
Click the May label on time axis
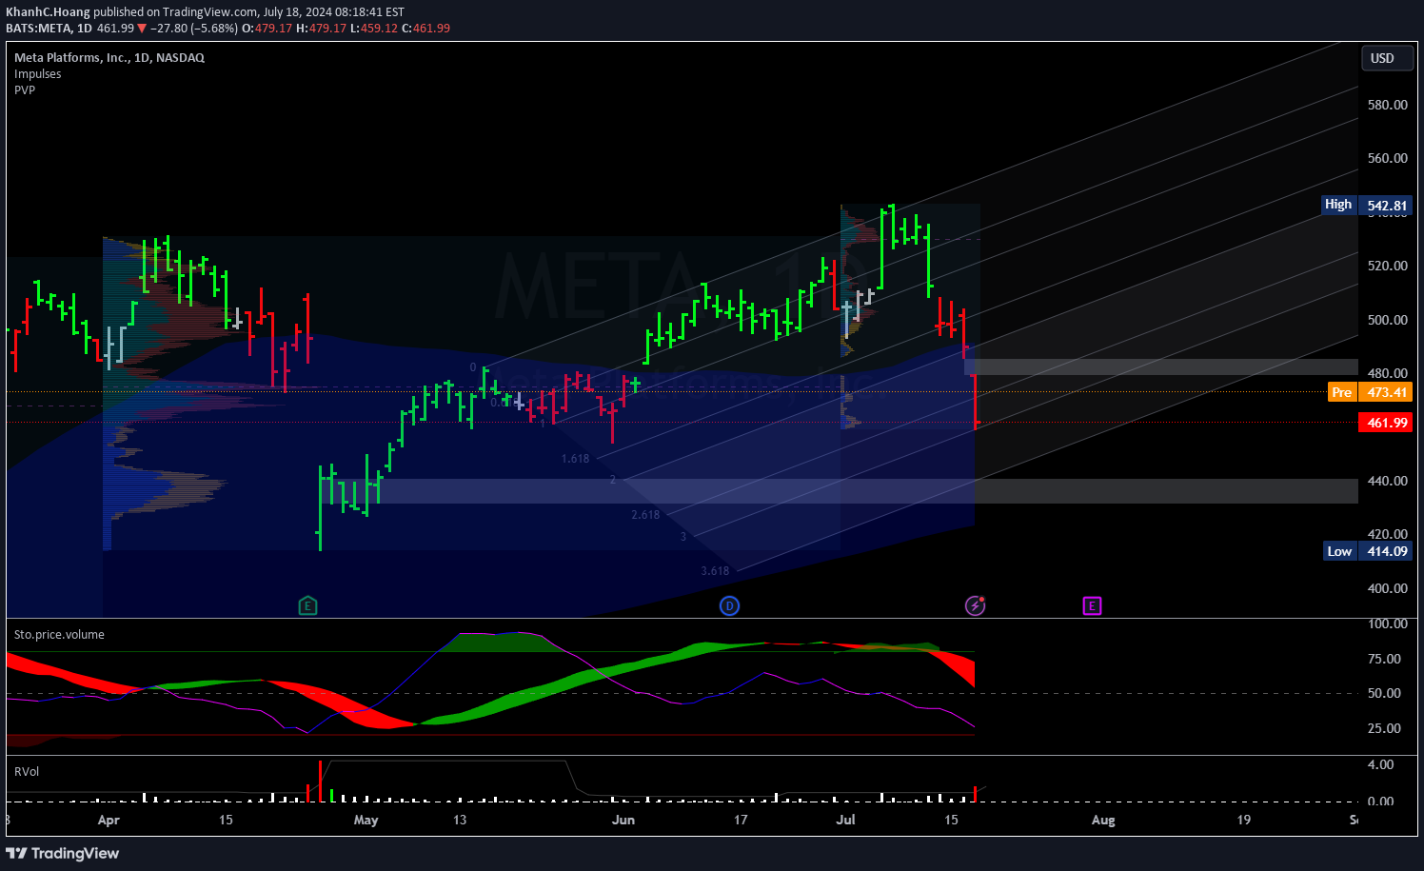coord(366,820)
